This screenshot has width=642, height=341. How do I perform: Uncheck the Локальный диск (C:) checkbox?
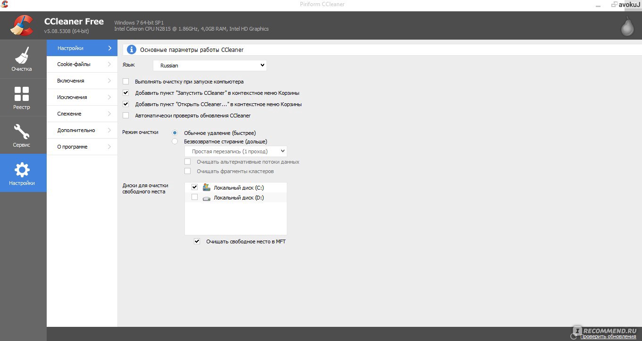tap(195, 187)
